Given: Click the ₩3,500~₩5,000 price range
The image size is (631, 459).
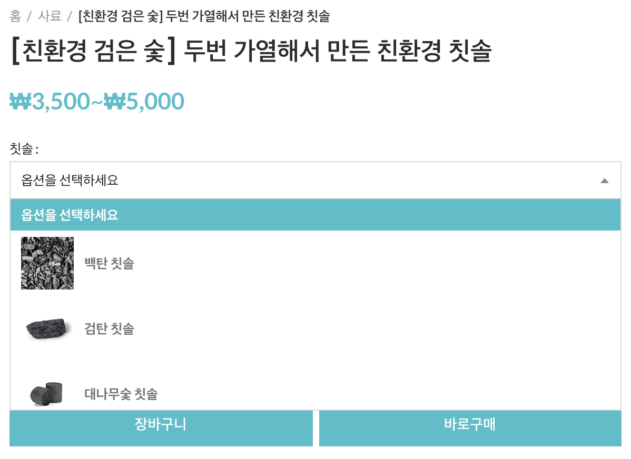Looking at the screenshot, I should tap(97, 102).
